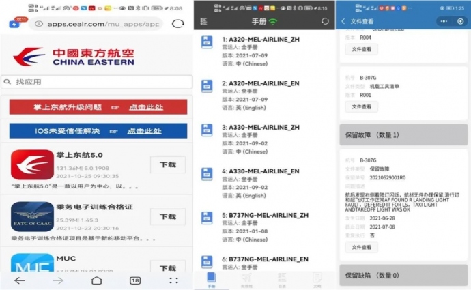Image resolution: width=471 pixels, height=290 pixels.
Task: Switch to the 目录 bottom tab
Action: coord(282,280)
